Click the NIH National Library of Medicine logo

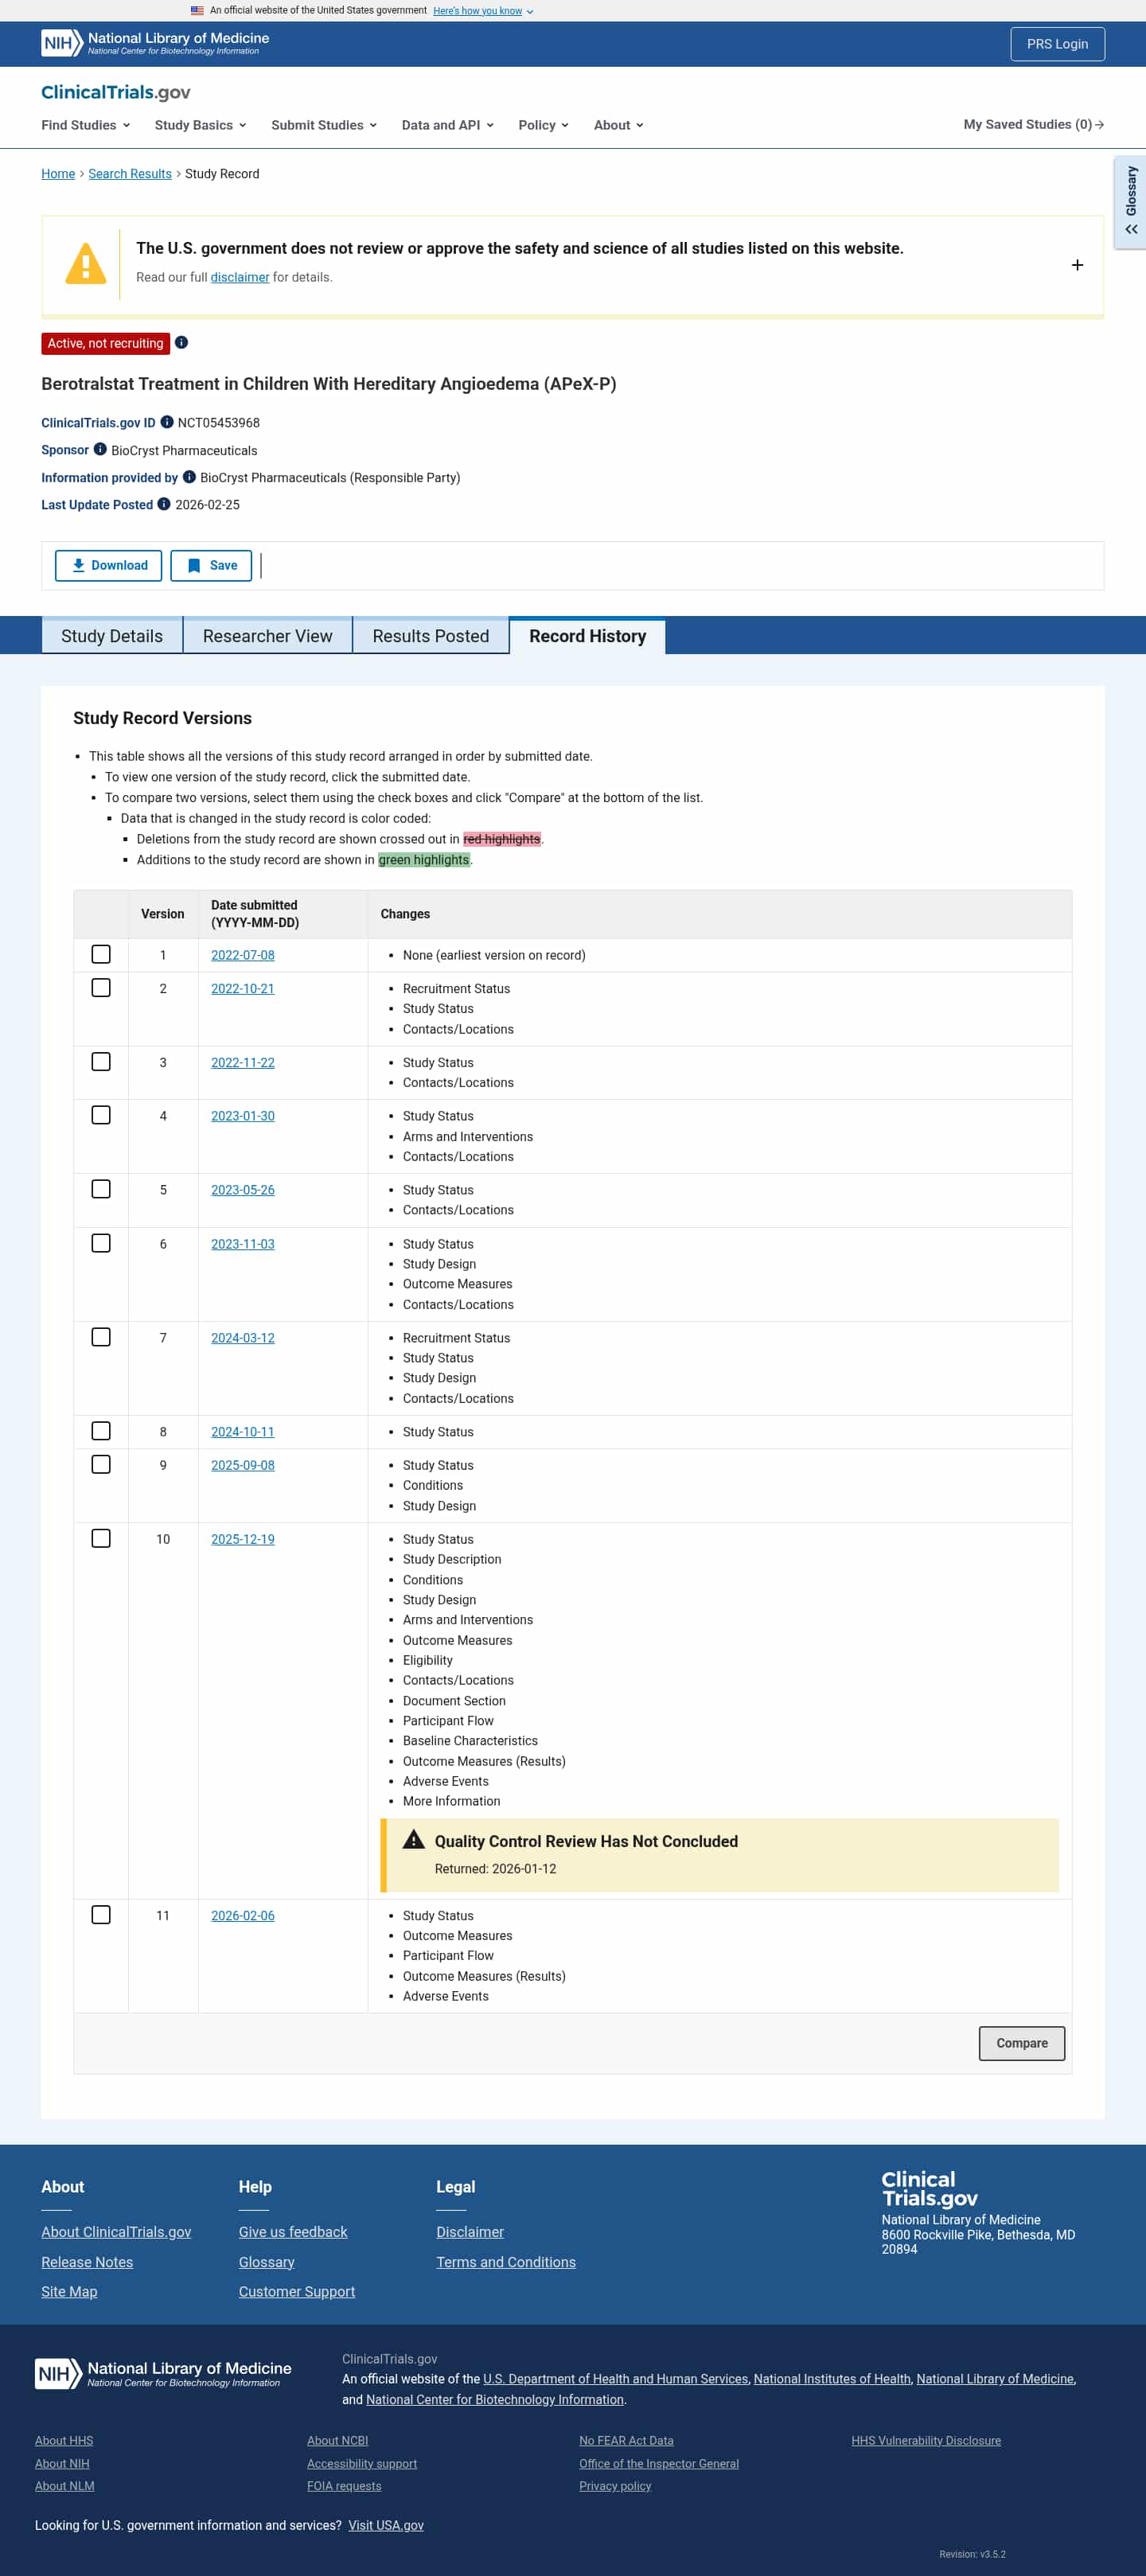click(155, 43)
